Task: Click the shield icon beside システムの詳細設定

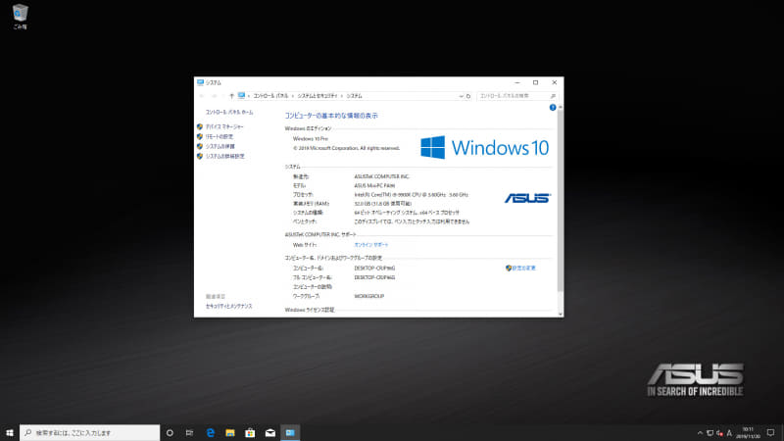Action: pos(200,156)
